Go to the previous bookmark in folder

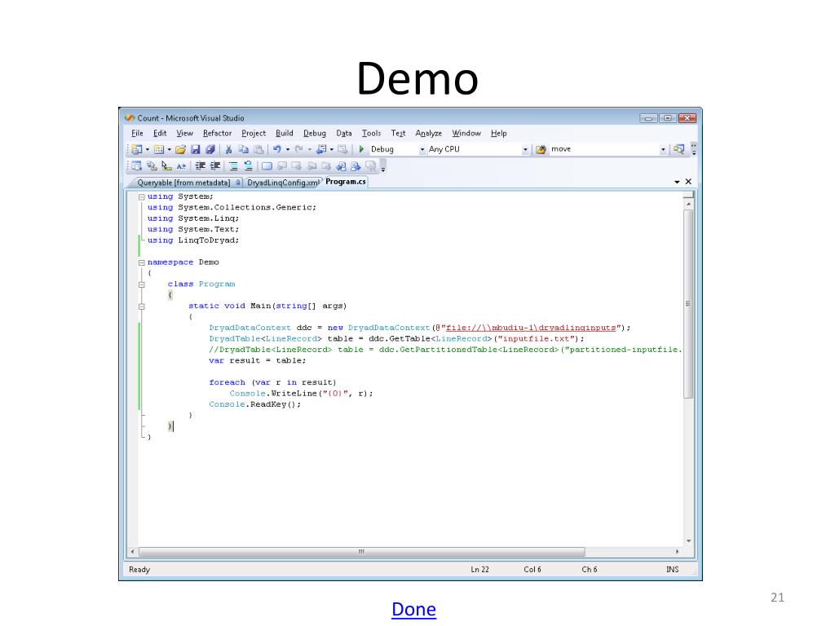[x=311, y=166]
